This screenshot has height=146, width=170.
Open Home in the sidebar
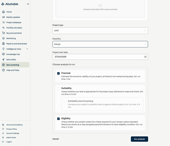15,12
